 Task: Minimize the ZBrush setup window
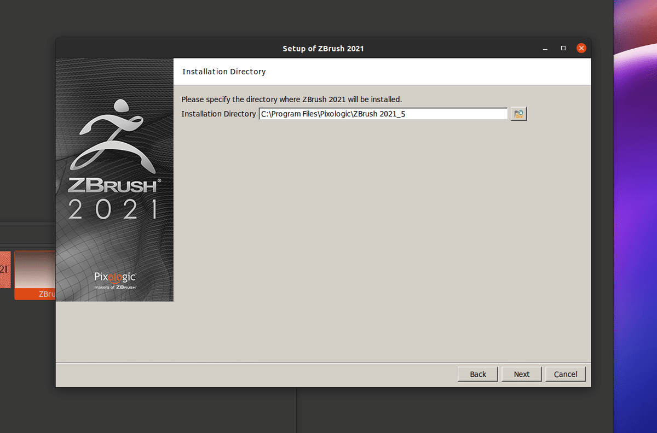[x=545, y=48]
